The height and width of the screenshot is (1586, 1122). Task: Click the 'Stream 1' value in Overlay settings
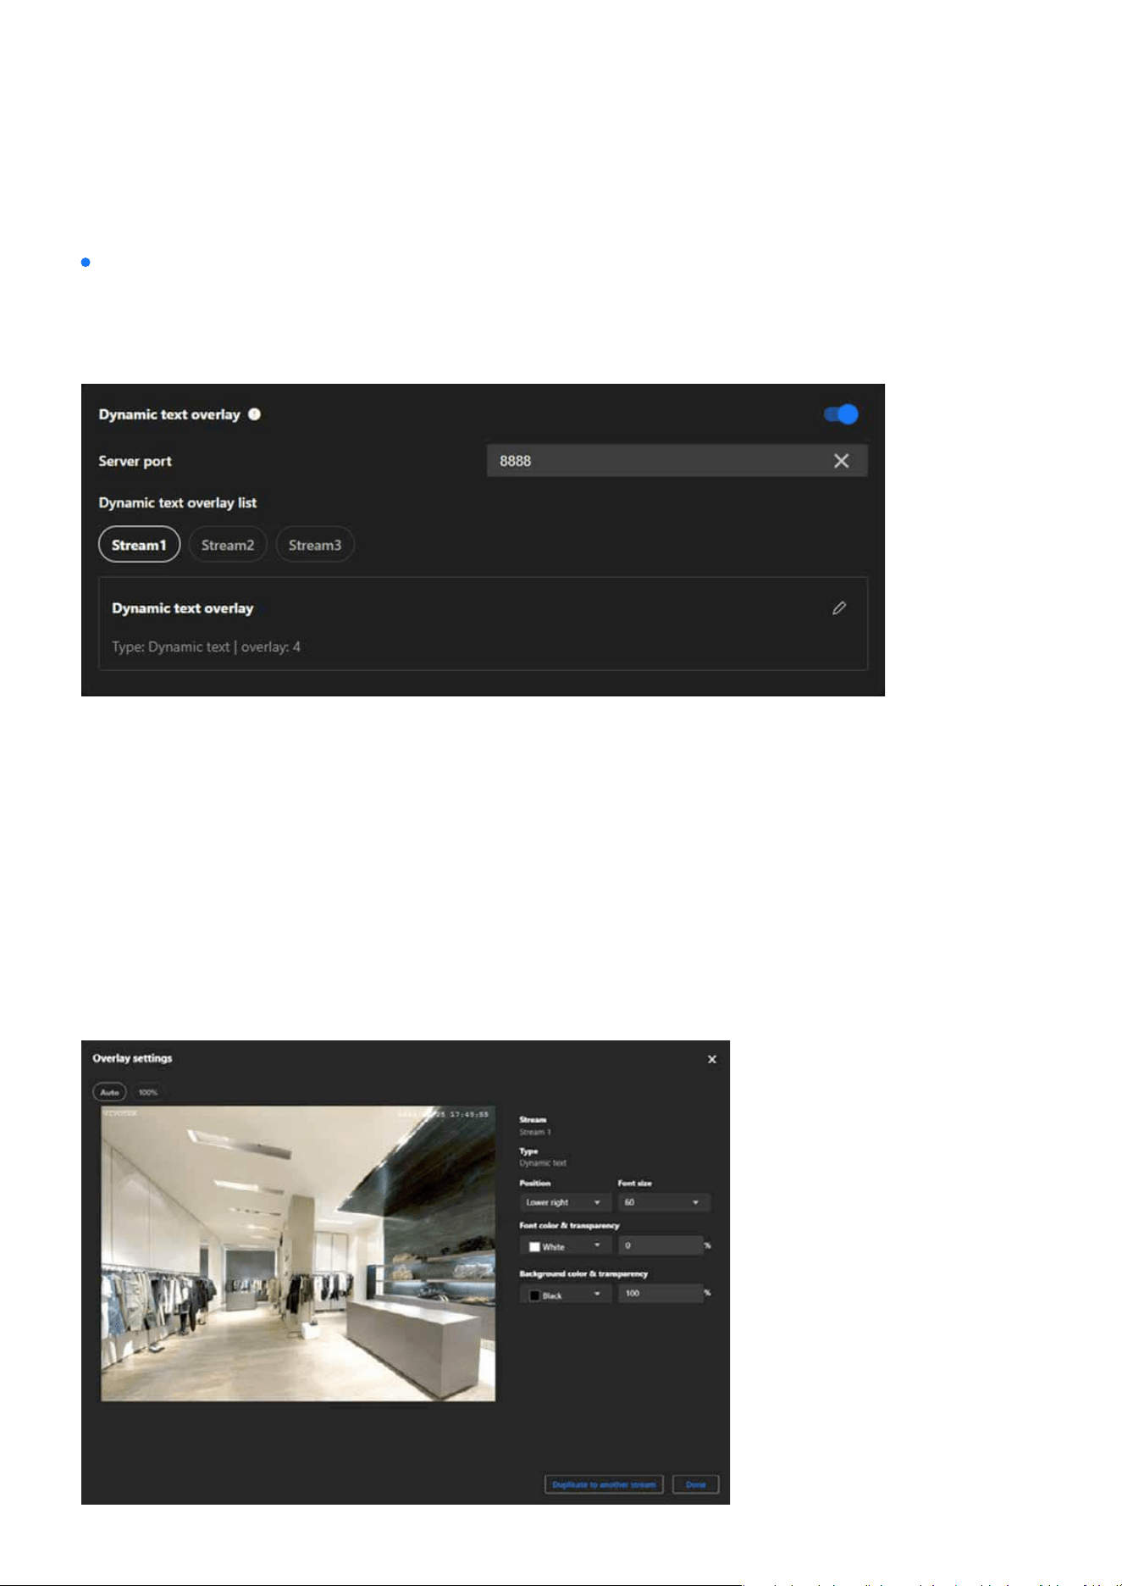click(x=535, y=1133)
